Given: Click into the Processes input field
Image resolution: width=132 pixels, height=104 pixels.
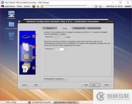Looking at the screenshot, I should [59, 49].
